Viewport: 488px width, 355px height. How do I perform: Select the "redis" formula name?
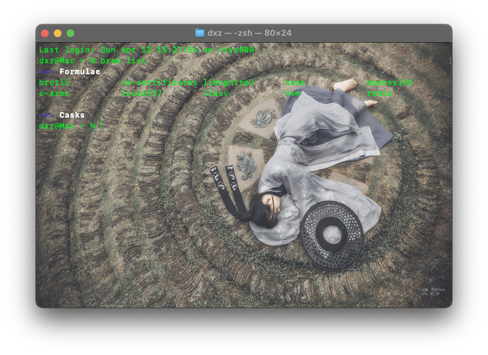pyautogui.click(x=380, y=93)
